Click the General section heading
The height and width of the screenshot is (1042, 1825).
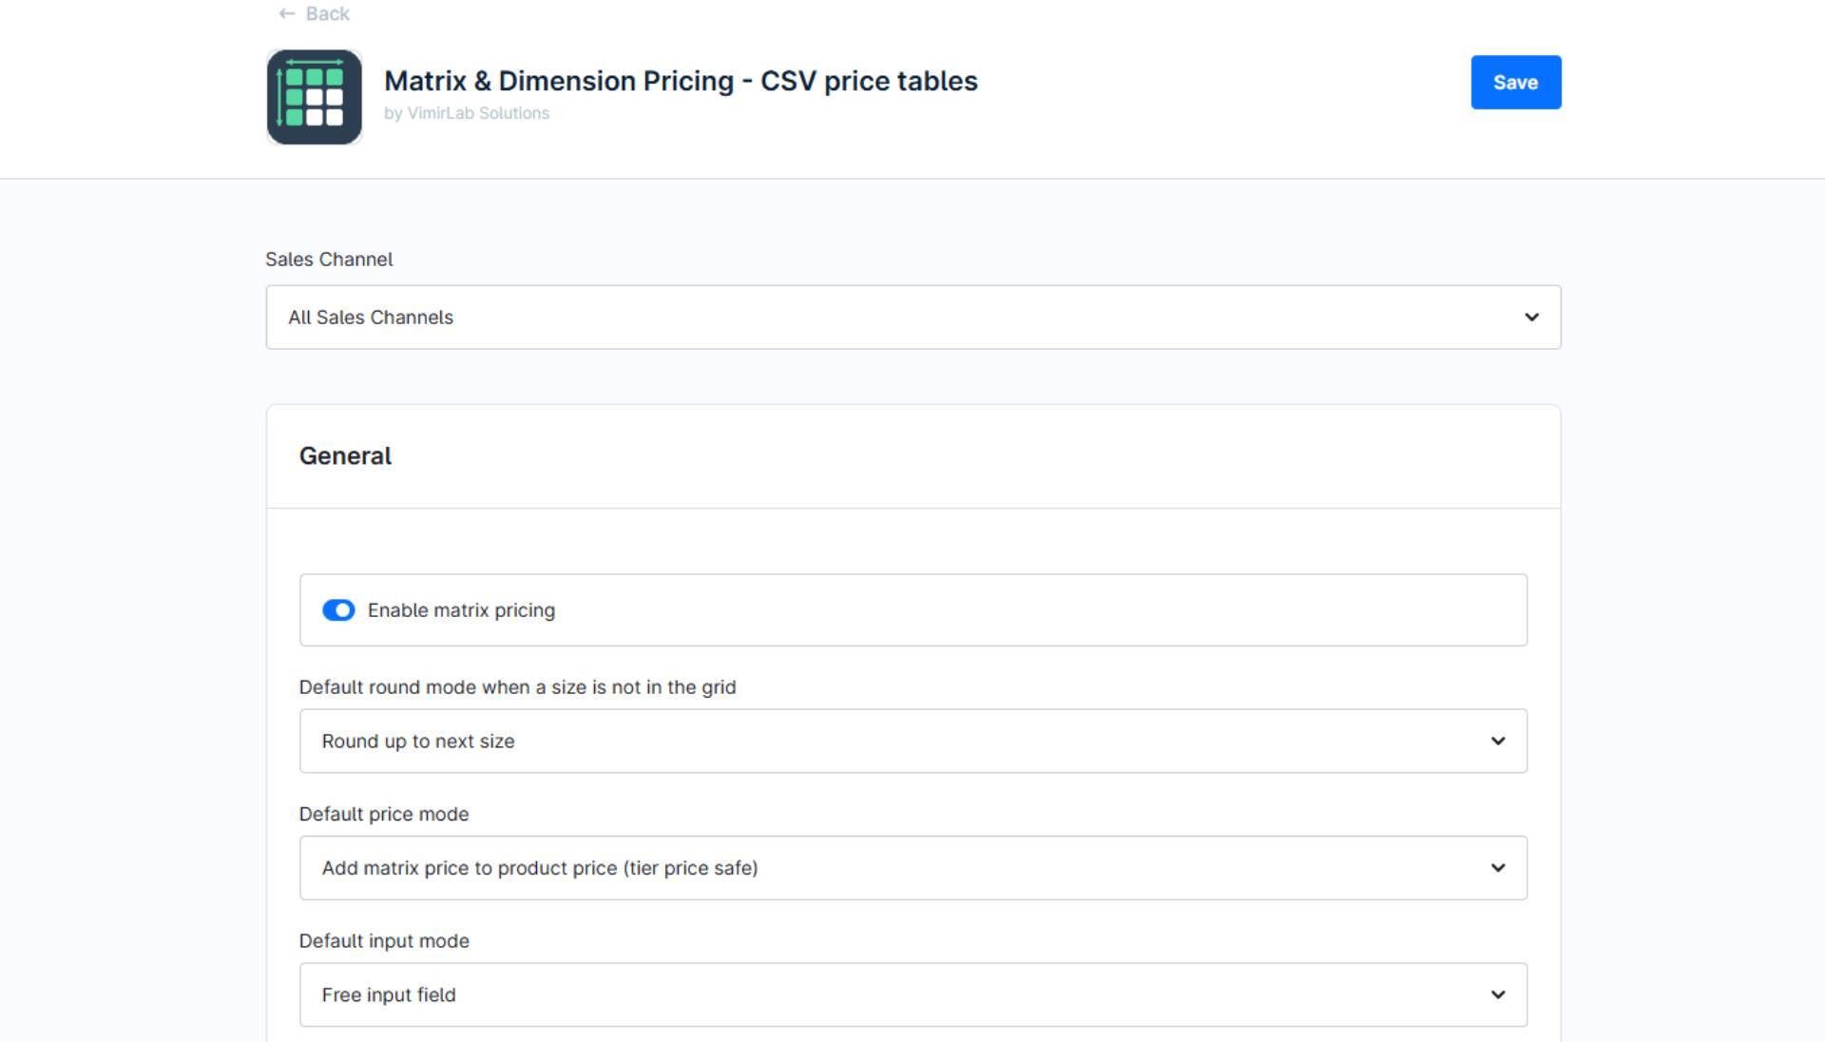[345, 456]
